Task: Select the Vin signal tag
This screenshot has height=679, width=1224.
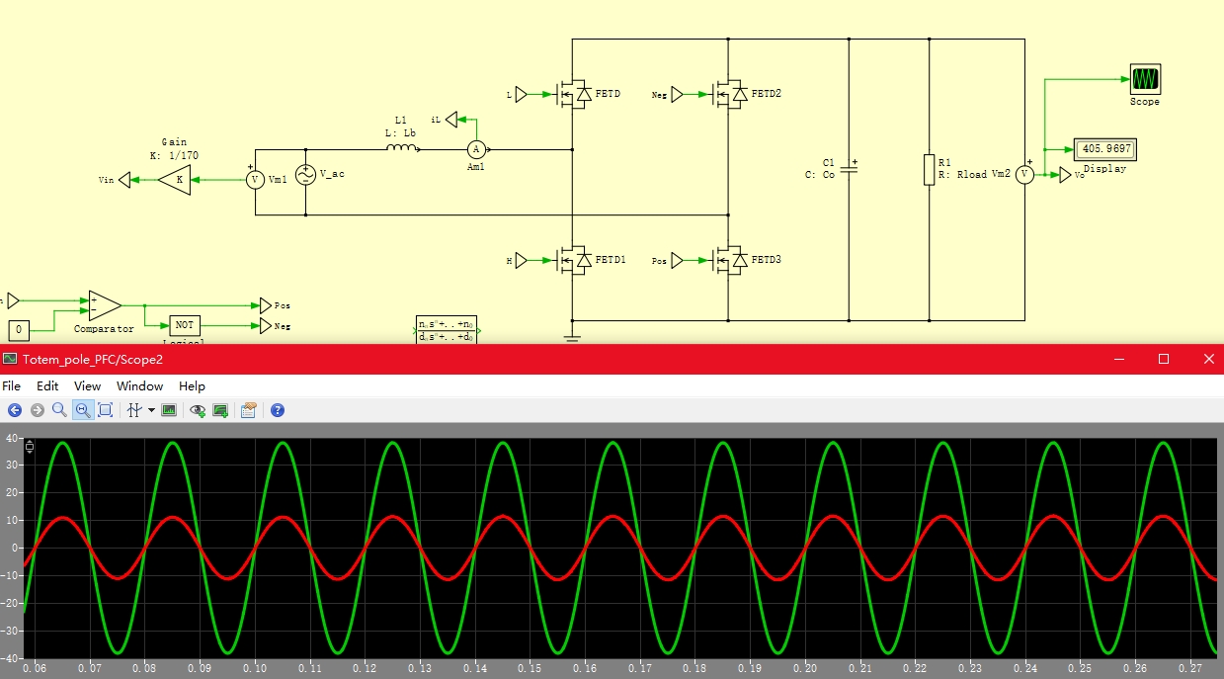Action: point(122,180)
